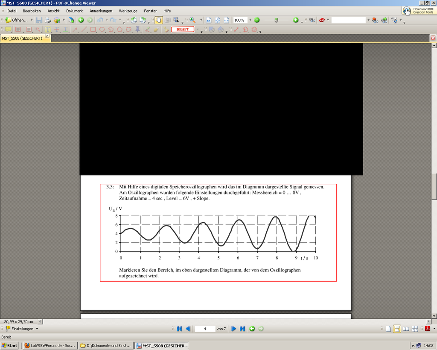Enable continuous page layout
Image resolution: width=437 pixels, height=350 pixels.
(x=397, y=329)
